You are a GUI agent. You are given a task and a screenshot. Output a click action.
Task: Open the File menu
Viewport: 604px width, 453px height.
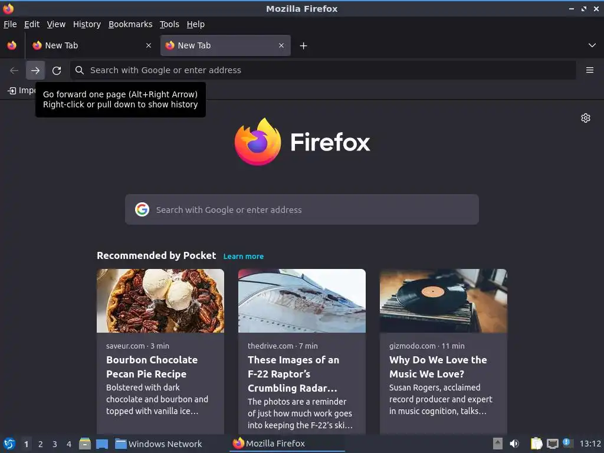[x=10, y=24]
